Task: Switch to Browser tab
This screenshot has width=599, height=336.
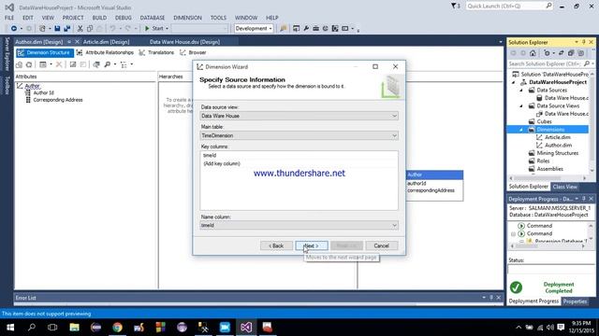Action: (193, 52)
